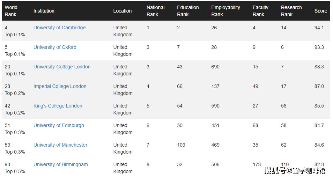Open the University of Oxford link
The image size is (333, 178).
click(55, 47)
